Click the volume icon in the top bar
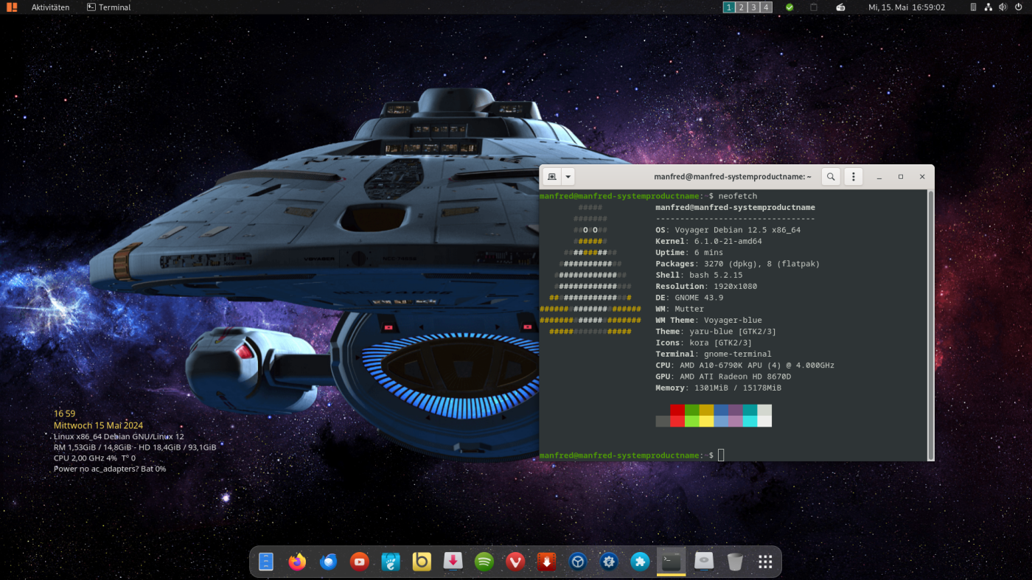This screenshot has height=580, width=1032. [1003, 7]
